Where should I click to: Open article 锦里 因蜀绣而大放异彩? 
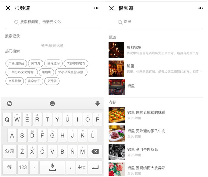[x=156, y=170]
